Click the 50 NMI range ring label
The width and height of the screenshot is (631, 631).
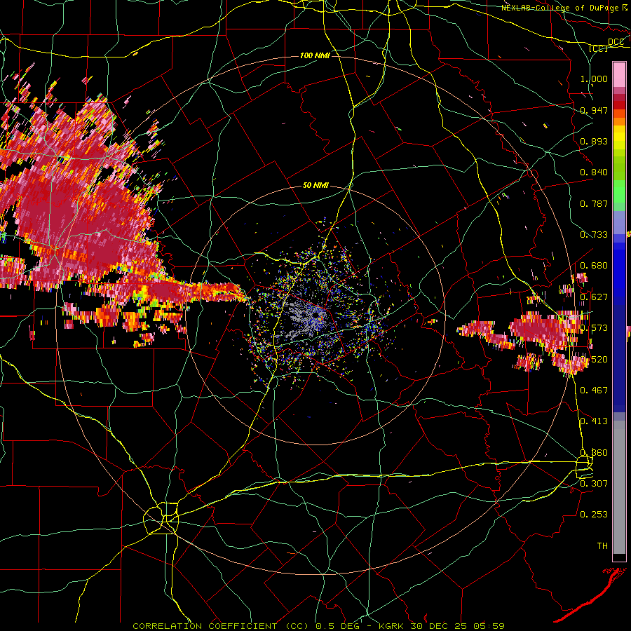(x=315, y=186)
